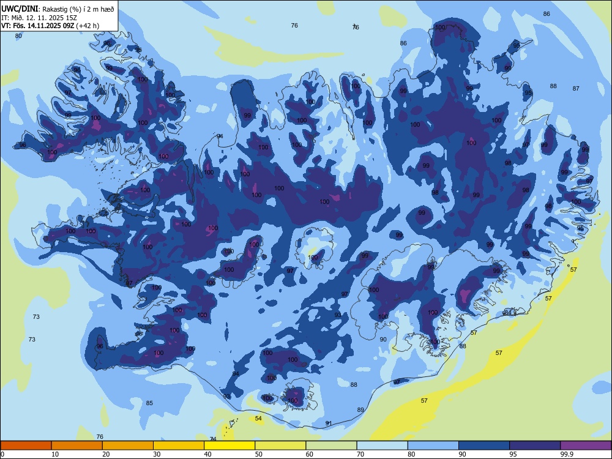Image resolution: width=612 pixels, height=459 pixels.
Task: Click the medium blue 80–90 legend swatch
Action: (433, 446)
